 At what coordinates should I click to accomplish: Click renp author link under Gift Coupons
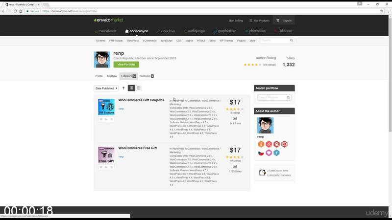[121, 109]
